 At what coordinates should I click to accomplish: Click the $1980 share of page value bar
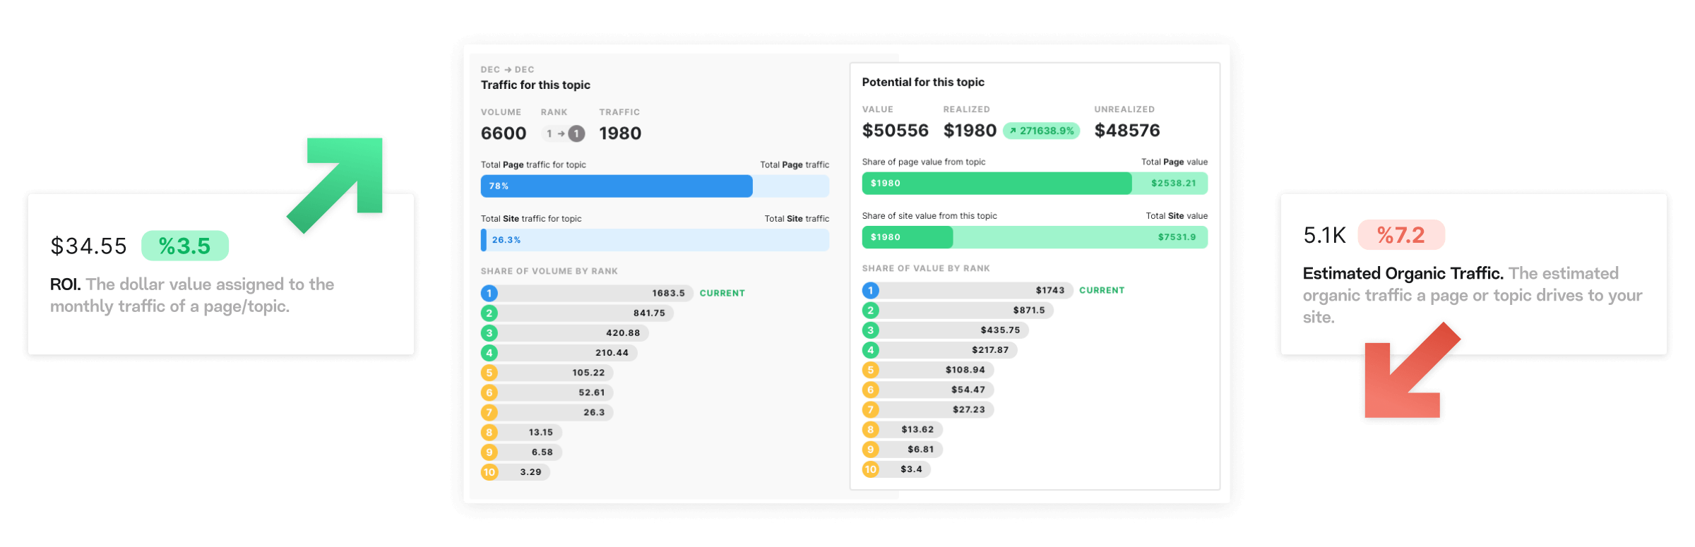click(996, 184)
